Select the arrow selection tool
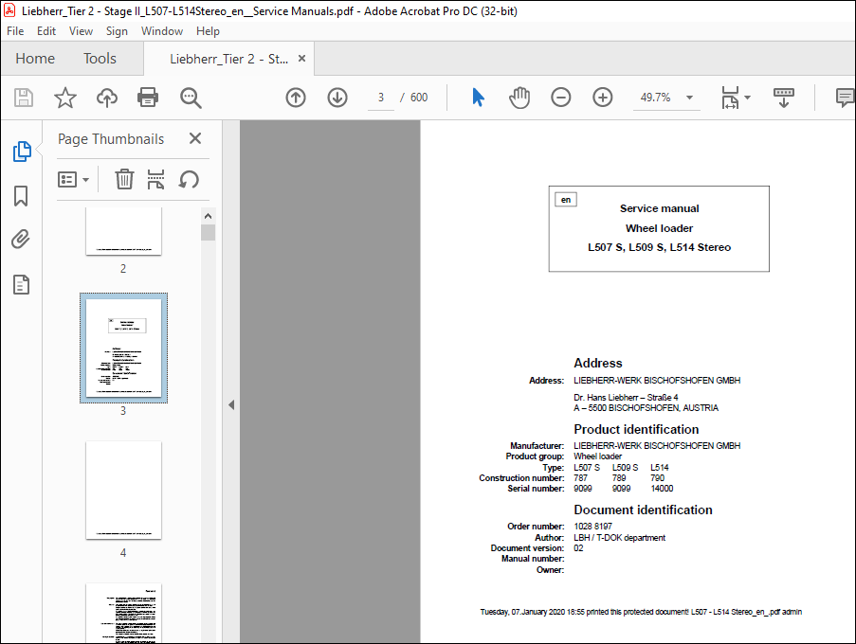This screenshot has height=644, width=856. (478, 98)
